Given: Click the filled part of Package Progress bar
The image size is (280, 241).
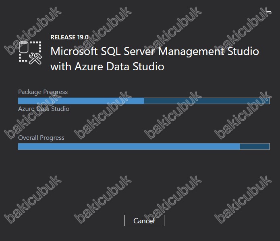Looking at the screenshot, I should (x=81, y=101).
